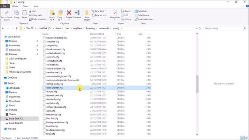Click the Search config field
The height and width of the screenshot is (140, 249).
[225, 28]
